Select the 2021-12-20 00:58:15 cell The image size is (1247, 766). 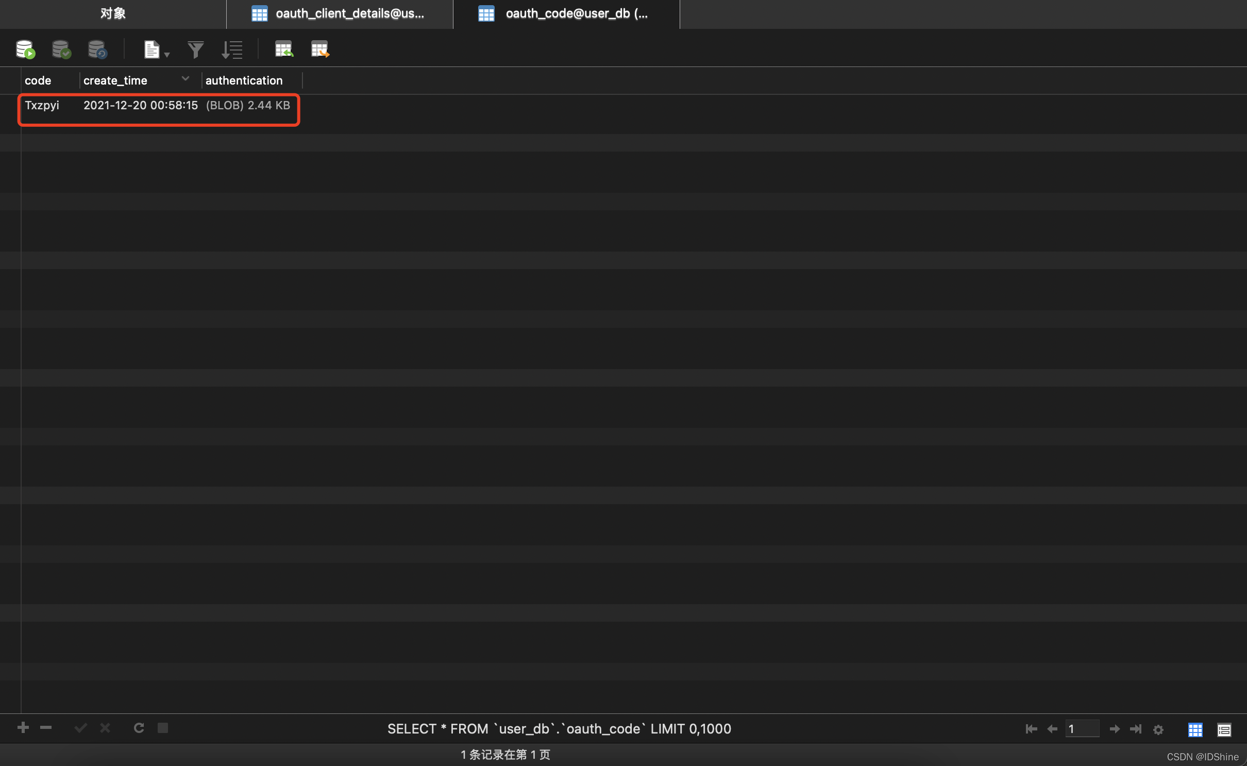click(141, 105)
